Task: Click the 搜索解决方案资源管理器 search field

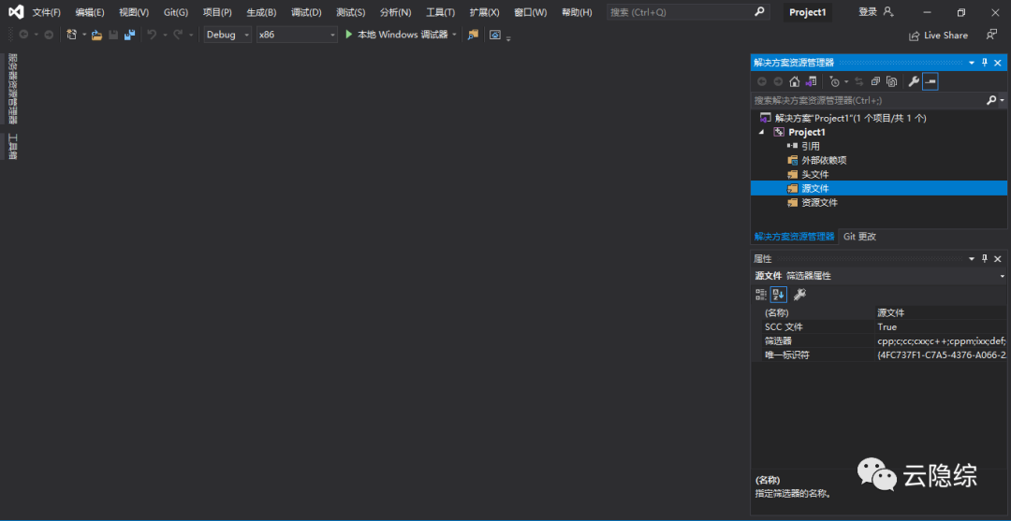Action: 868,100
